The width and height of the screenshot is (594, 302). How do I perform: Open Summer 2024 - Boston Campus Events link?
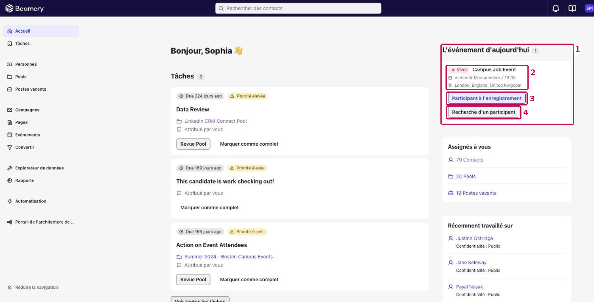tap(229, 257)
